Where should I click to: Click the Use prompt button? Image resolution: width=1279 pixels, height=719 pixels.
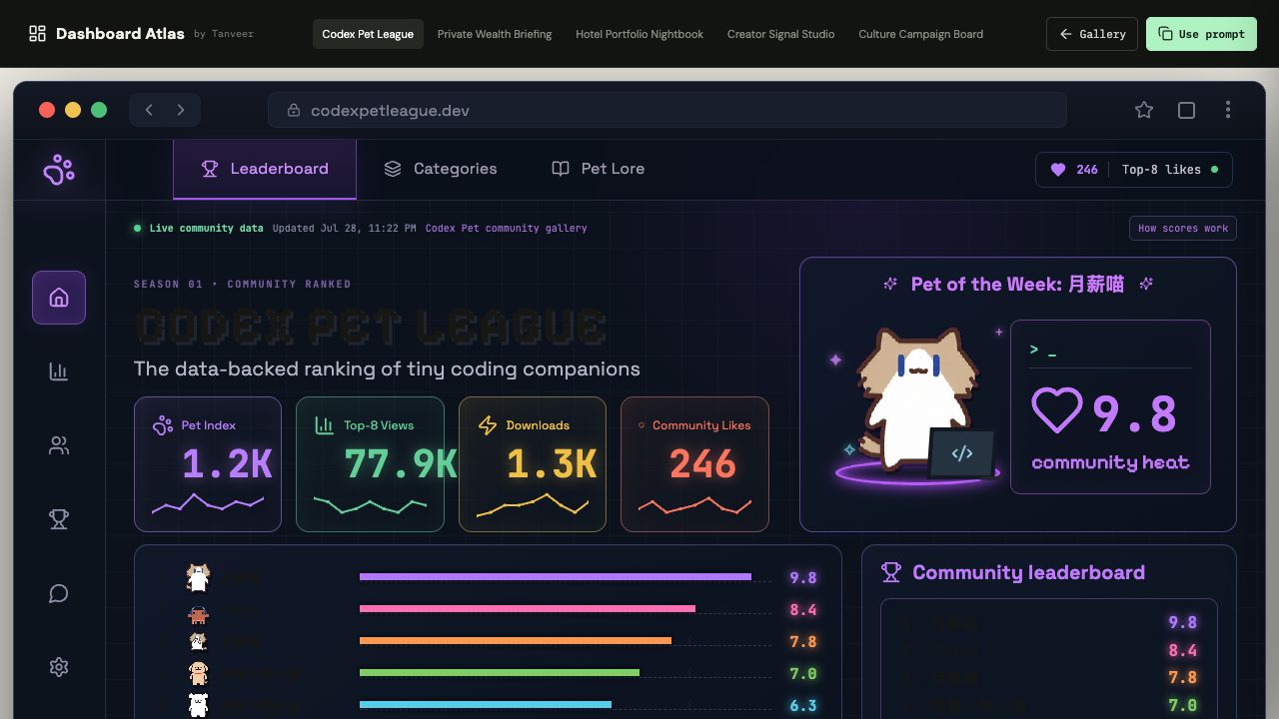pos(1201,34)
